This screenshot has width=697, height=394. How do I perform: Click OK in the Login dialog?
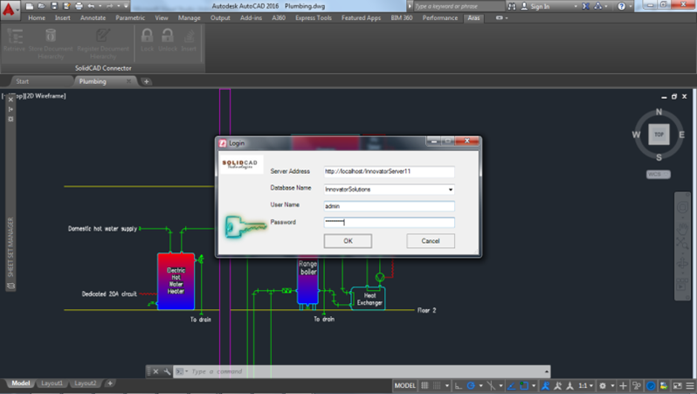click(x=348, y=240)
